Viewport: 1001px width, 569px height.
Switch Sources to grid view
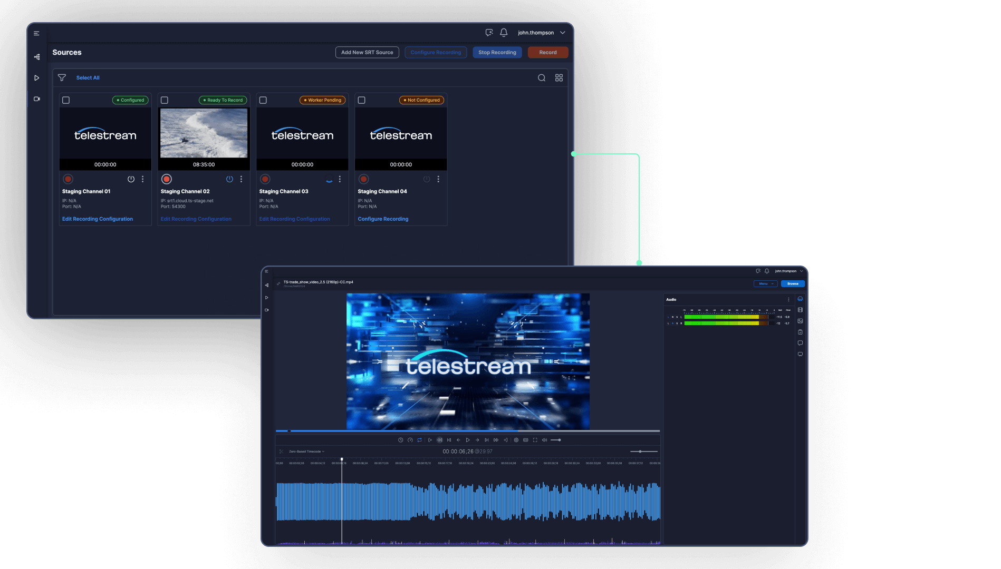(x=559, y=78)
